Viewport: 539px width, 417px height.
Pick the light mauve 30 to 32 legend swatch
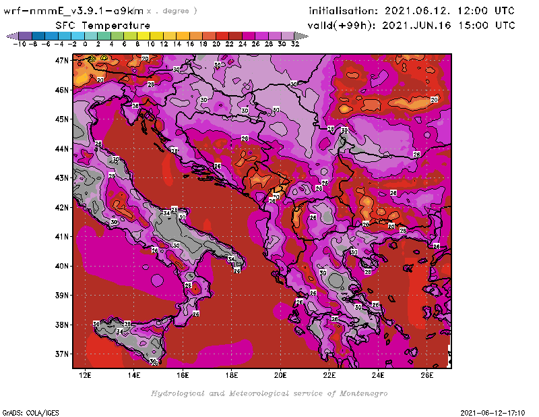pyautogui.click(x=288, y=36)
